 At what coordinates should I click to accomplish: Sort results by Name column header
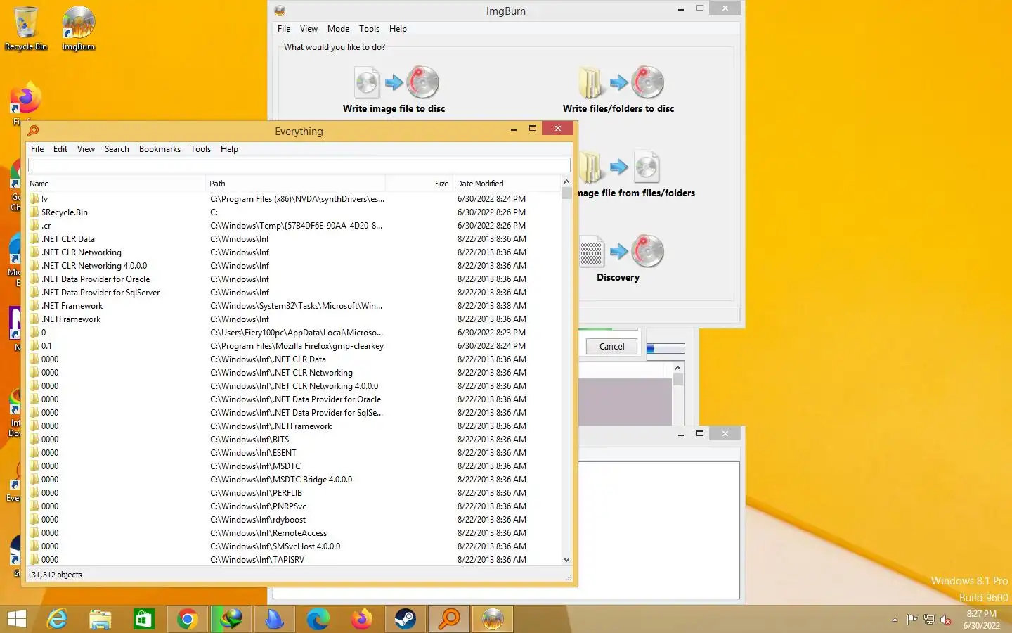tap(116, 184)
